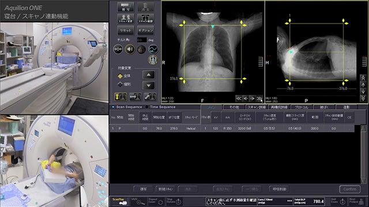This screenshot has height=207, width=369.
Task: Click the ScanPlan icon in the bottom bar
Action: pyautogui.click(x=121, y=202)
